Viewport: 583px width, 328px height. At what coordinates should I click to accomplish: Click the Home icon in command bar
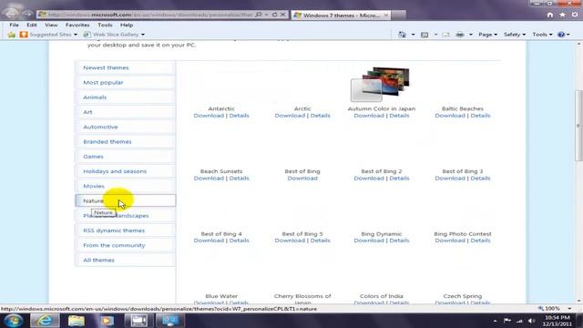(402, 35)
